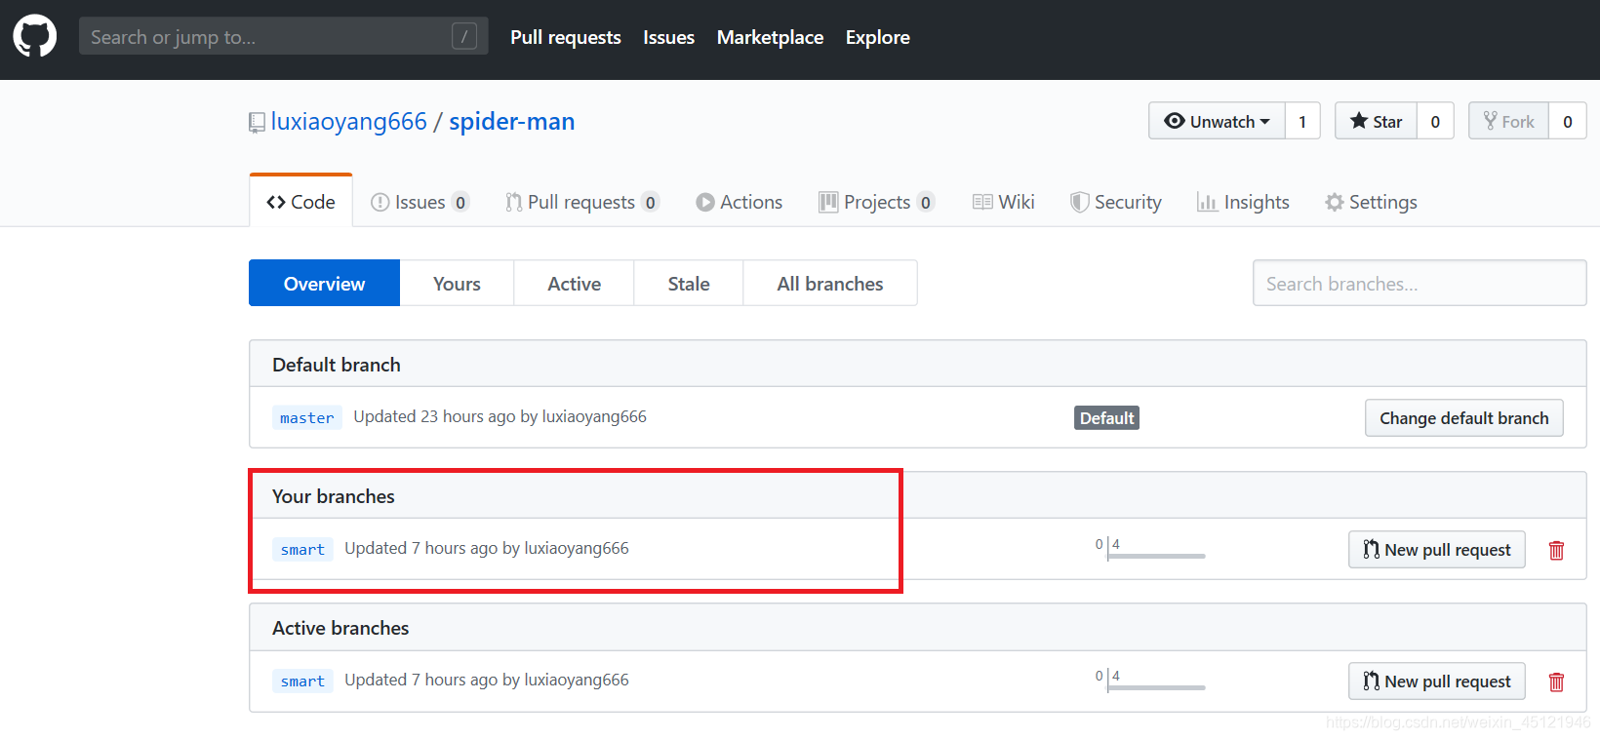Image resolution: width=1600 pixels, height=740 pixels.
Task: Open Explore in top navigation
Action: click(877, 37)
